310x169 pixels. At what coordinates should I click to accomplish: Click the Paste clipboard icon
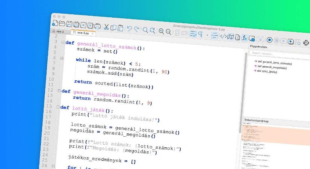coord(120,28)
